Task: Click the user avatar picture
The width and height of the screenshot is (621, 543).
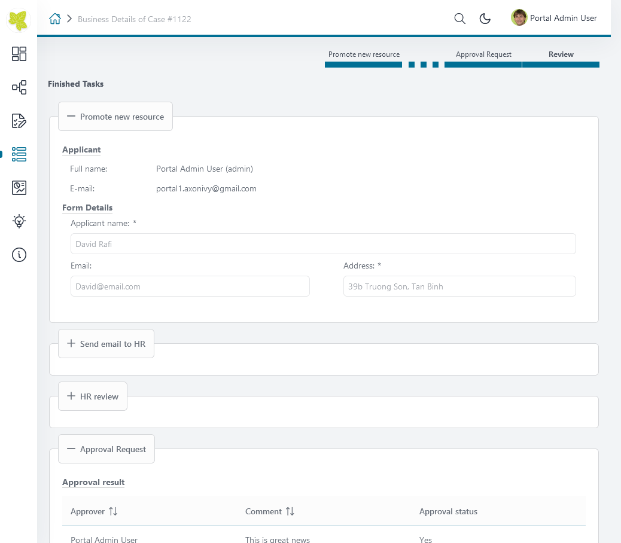Action: [x=519, y=17]
